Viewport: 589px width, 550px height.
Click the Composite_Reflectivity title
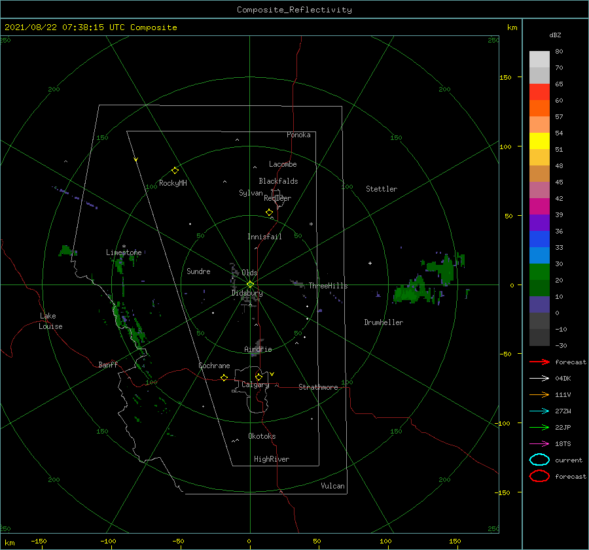tap(294, 10)
